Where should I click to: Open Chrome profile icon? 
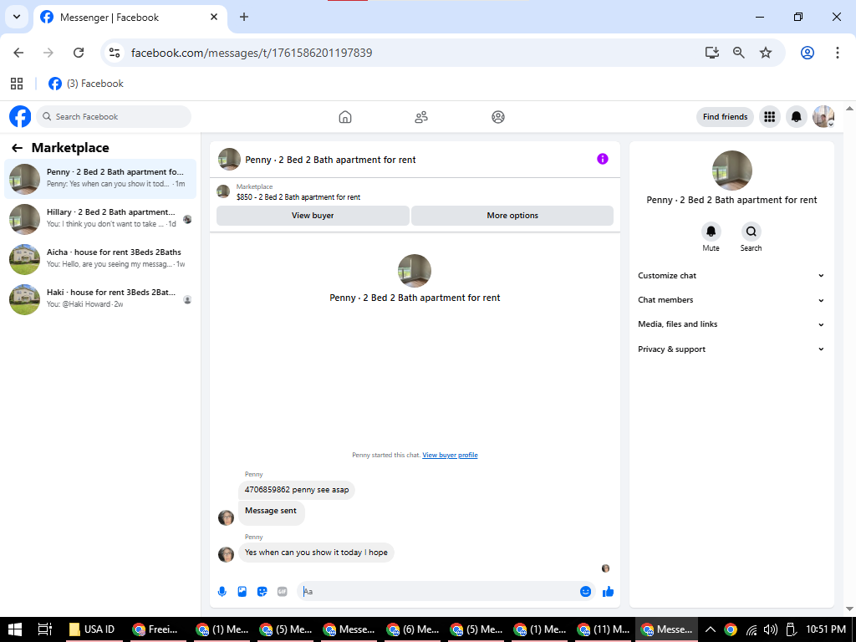(x=808, y=53)
